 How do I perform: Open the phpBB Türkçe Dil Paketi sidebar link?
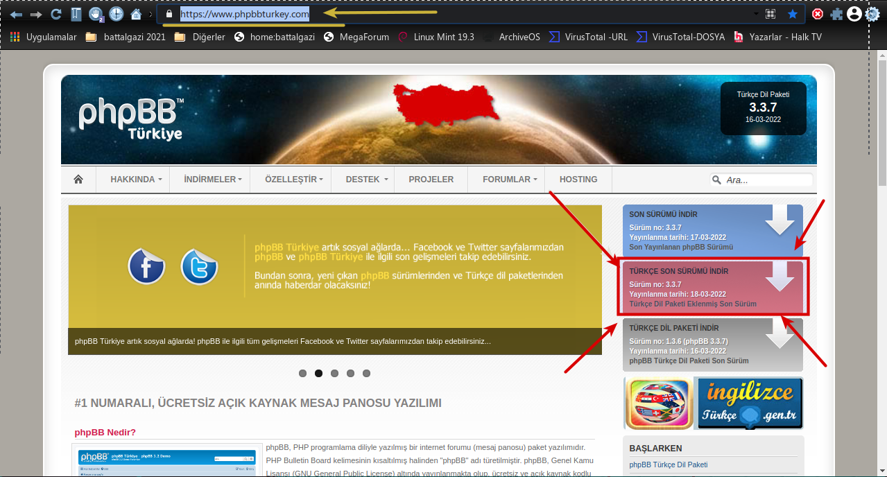(x=669, y=465)
